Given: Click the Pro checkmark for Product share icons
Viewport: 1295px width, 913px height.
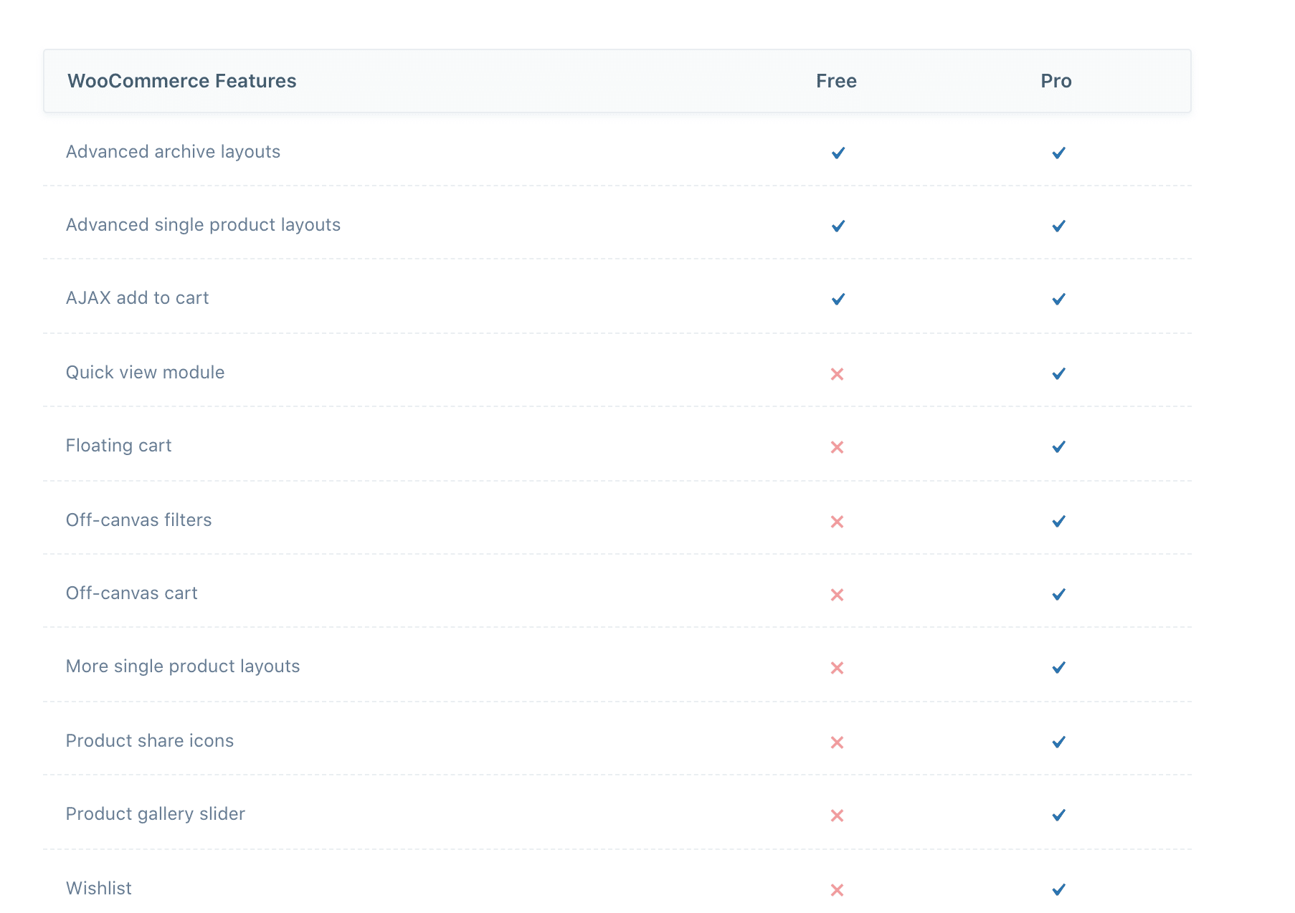Looking at the screenshot, I should tap(1058, 742).
